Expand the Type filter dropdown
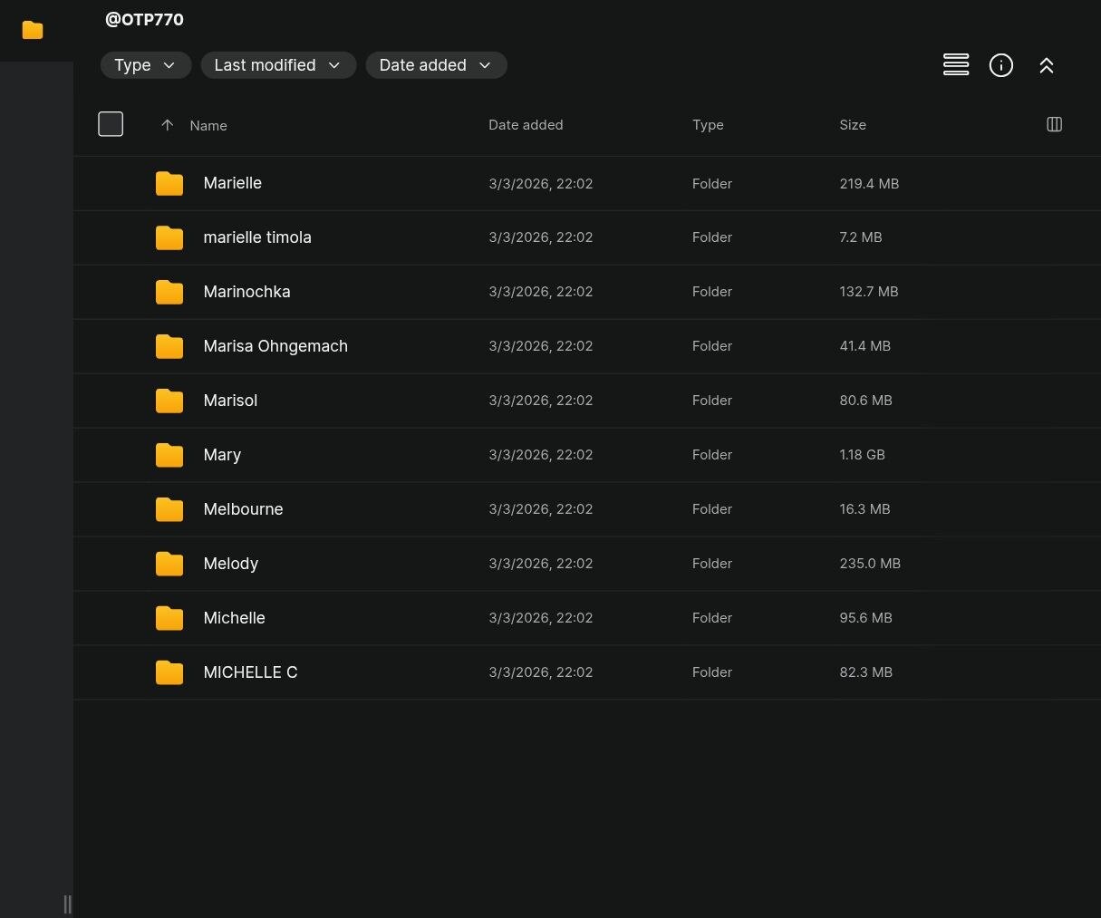Image resolution: width=1101 pixels, height=918 pixels. (145, 65)
